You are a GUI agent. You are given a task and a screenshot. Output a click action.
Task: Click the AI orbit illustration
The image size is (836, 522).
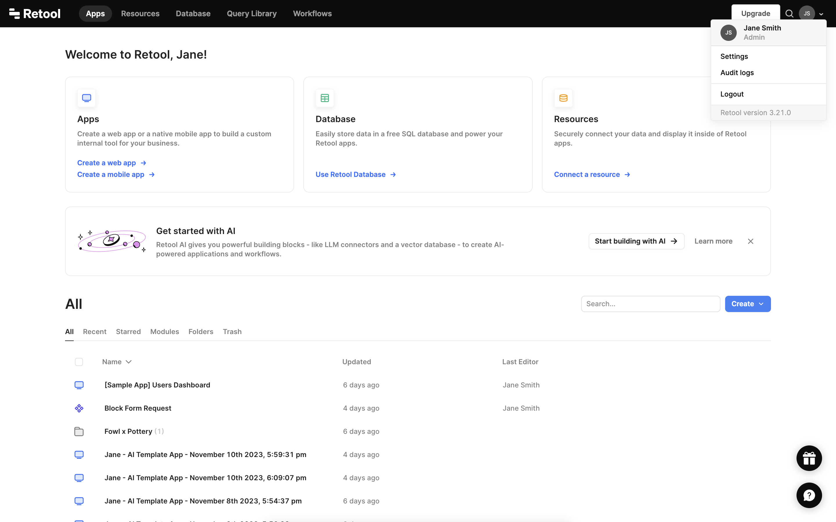[x=112, y=241]
